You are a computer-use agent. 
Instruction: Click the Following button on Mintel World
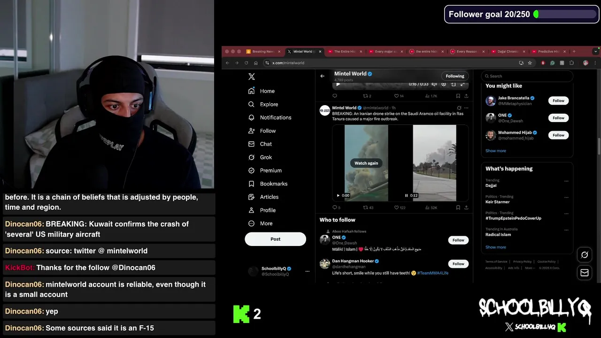[x=455, y=76]
